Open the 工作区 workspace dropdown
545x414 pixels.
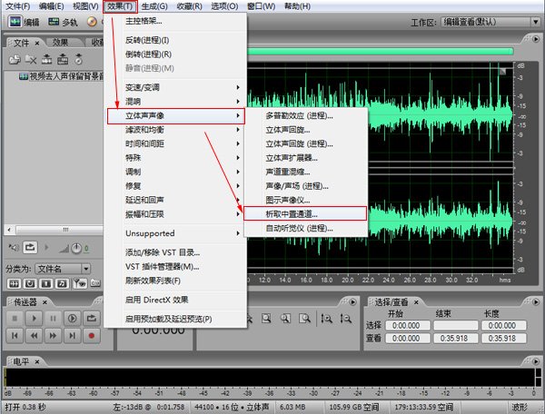[x=490, y=22]
